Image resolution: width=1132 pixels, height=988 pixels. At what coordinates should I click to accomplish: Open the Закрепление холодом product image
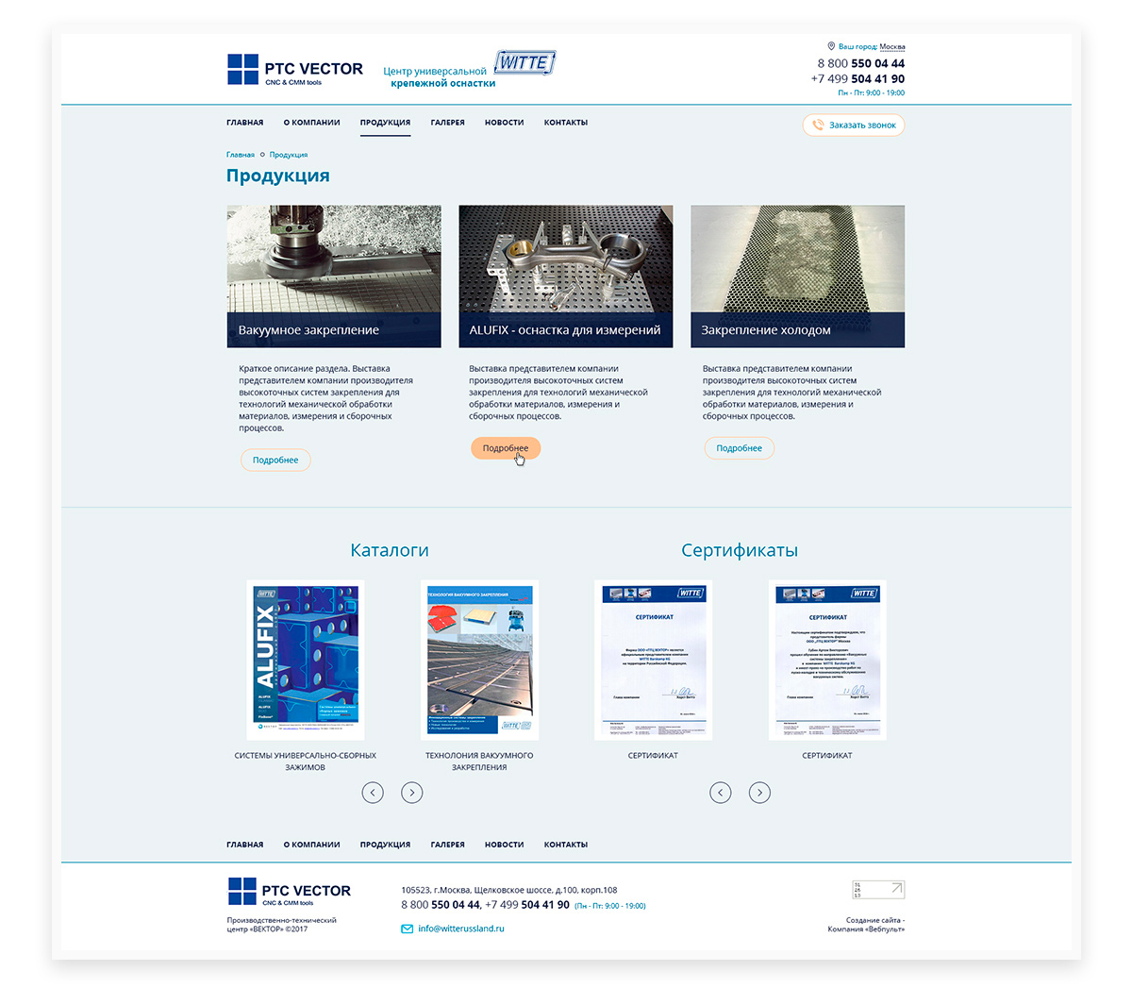(798, 276)
